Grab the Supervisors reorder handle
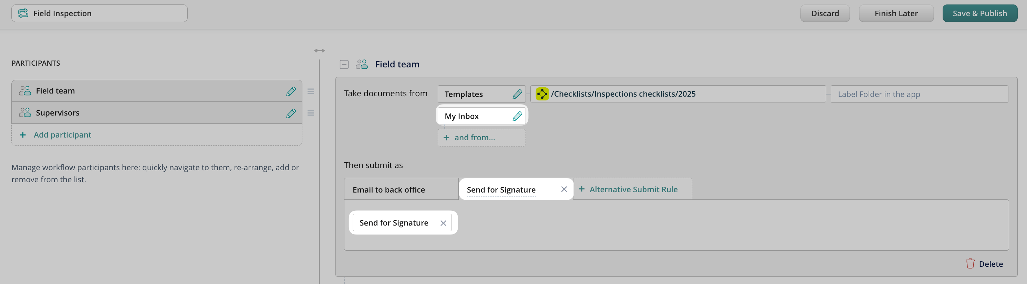 click(x=311, y=113)
